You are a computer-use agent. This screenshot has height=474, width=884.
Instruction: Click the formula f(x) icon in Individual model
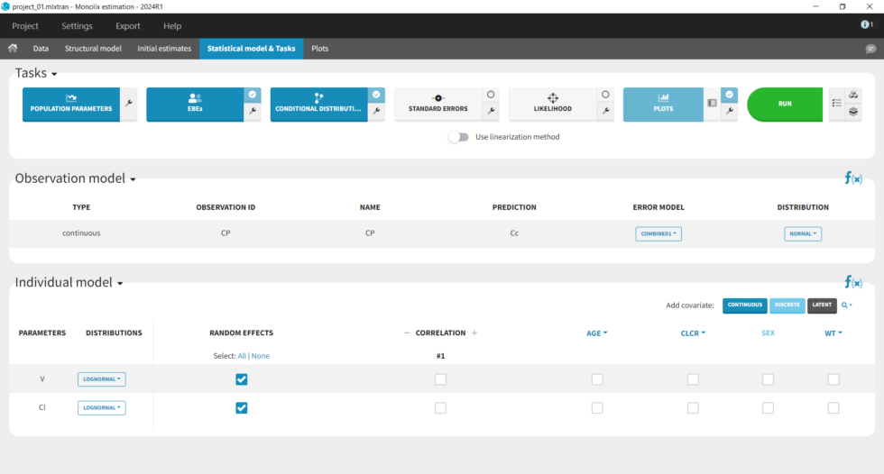[852, 282]
